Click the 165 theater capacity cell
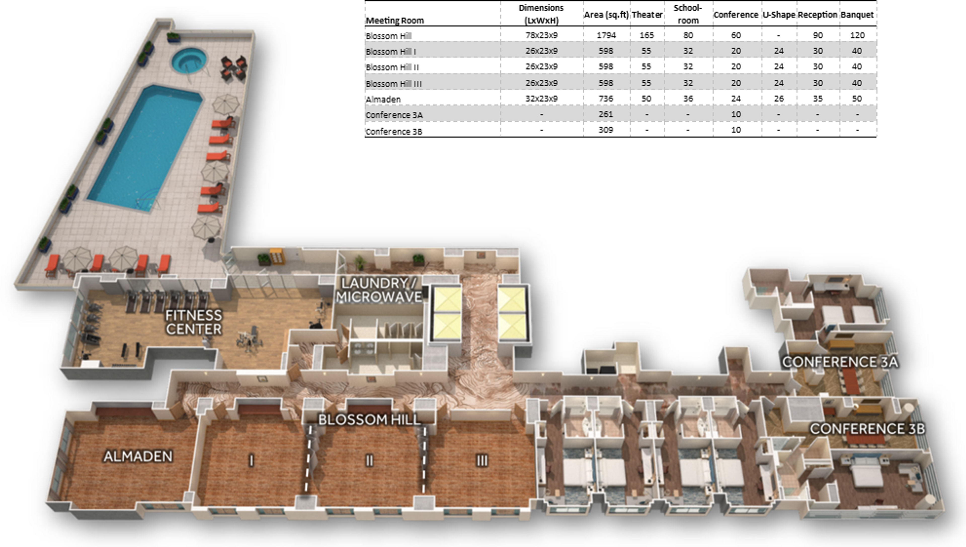 pos(647,35)
